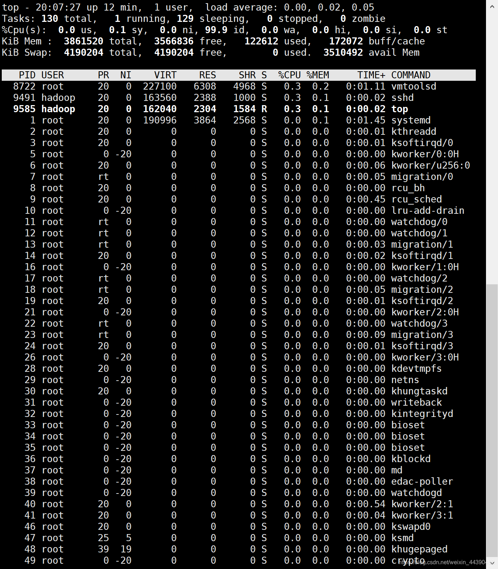This screenshot has width=498, height=569.
Task: Click kworker/3:0H process name
Action: point(425,357)
